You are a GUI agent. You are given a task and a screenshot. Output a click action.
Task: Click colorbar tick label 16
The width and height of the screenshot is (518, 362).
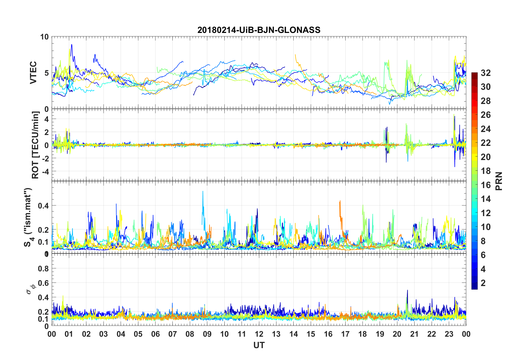(x=486, y=185)
